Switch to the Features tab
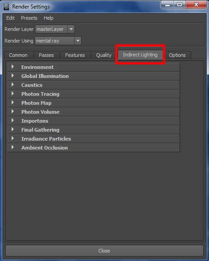 (75, 55)
